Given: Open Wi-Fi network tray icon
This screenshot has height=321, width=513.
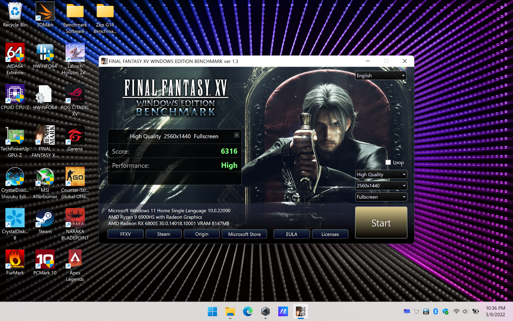Looking at the screenshot, I should tap(456, 311).
